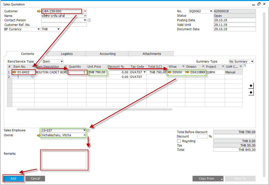Expand the SQ0062 series dropdown

coord(211,11)
